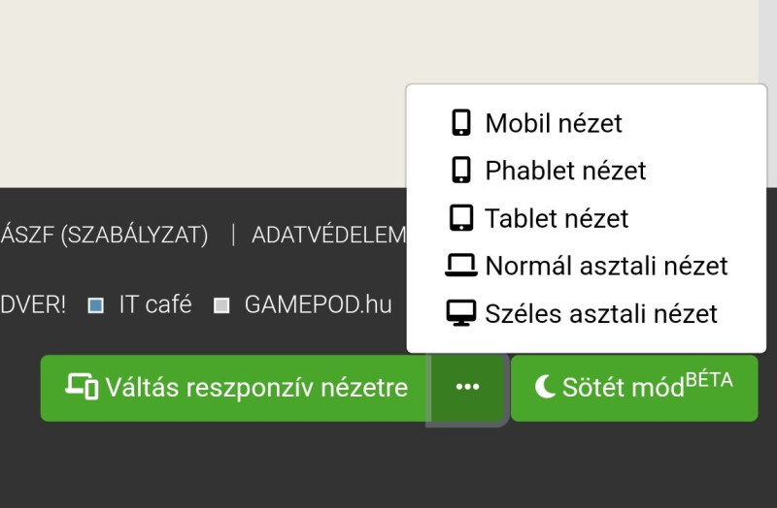Click the grey square icon before GAMEPOD.hu
This screenshot has height=508, width=777.
(221, 305)
